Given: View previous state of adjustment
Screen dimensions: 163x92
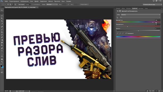Looking at the screenshot, I should 150,91.
